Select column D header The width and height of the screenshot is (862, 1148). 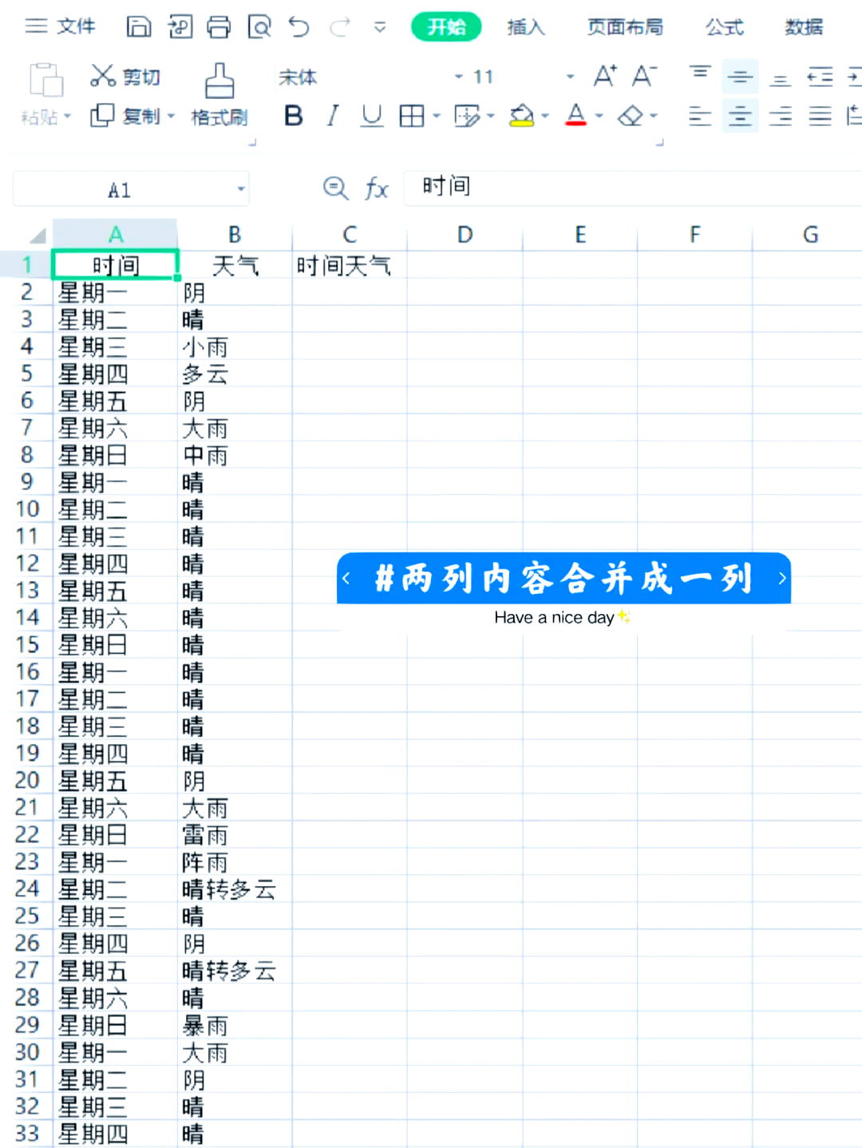tap(465, 235)
